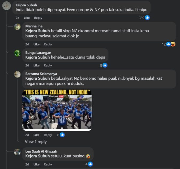Reply to Bersama Selamanya's image comment
Image resolution: width=180 pixels, height=169 pixels.
pos(48,135)
